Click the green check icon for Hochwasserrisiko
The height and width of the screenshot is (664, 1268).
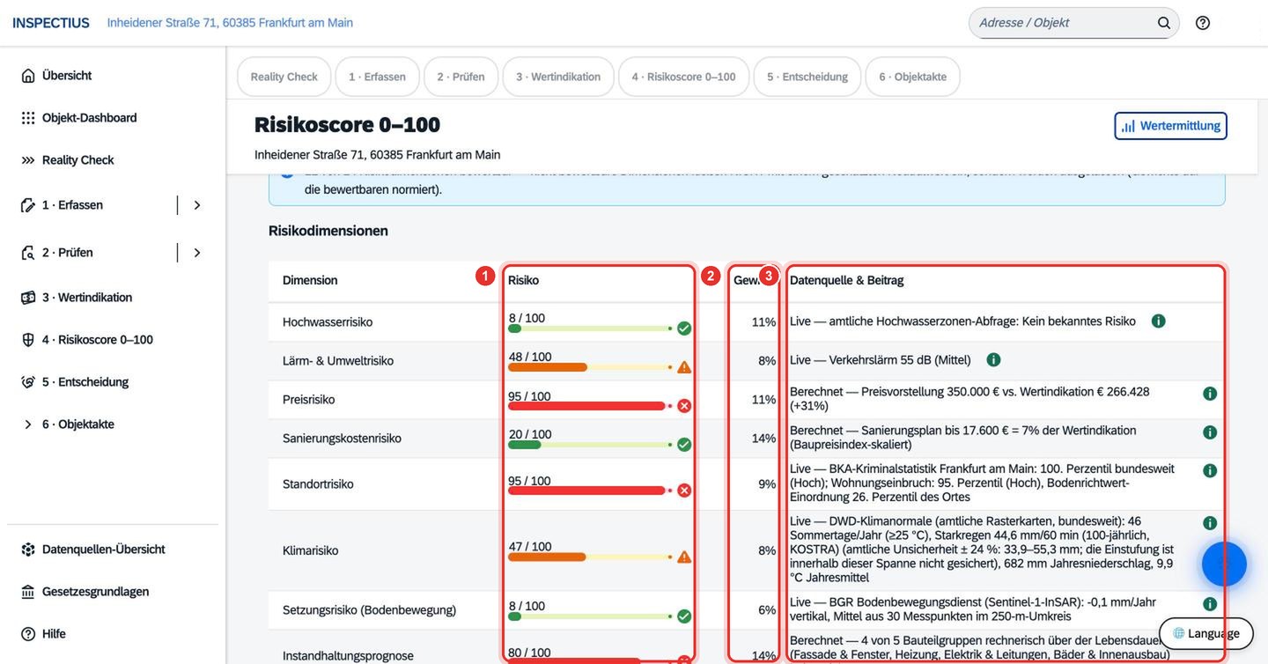(x=684, y=328)
